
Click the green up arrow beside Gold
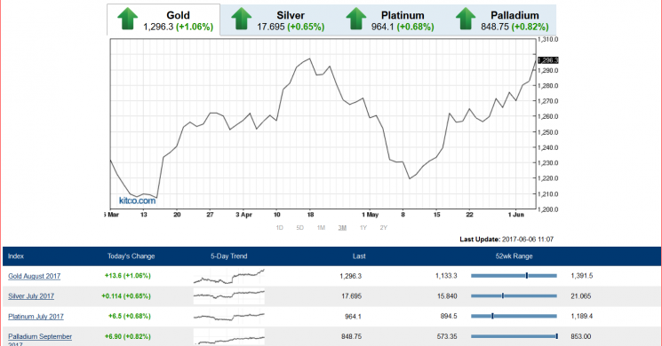click(x=127, y=19)
